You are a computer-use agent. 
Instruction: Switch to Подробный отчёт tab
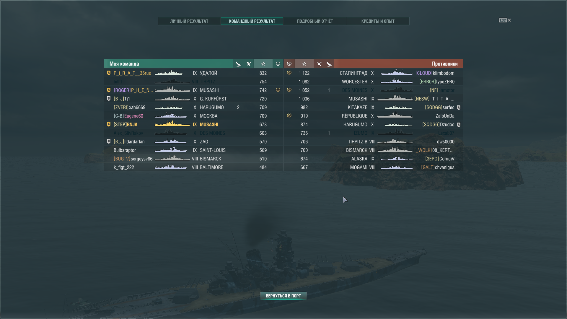tap(315, 21)
